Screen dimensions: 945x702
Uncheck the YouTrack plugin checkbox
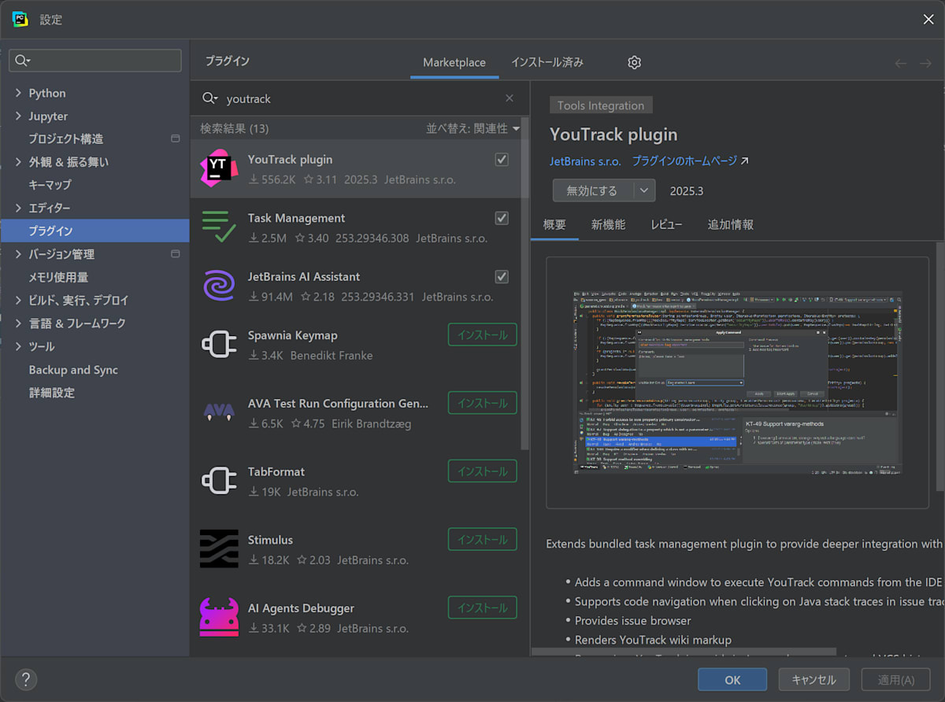502,159
